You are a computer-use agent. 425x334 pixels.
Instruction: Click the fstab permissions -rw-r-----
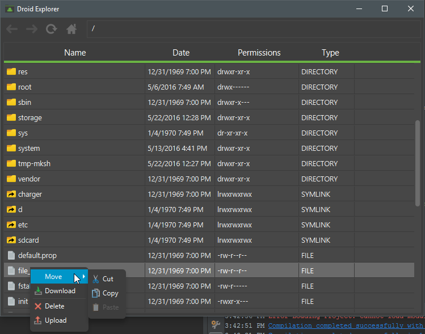point(232,286)
